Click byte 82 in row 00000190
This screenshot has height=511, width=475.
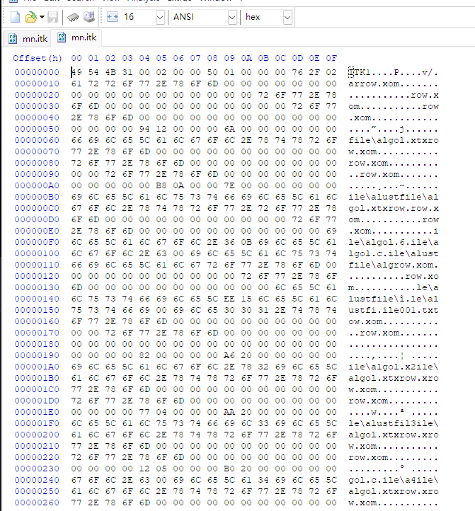tap(144, 355)
